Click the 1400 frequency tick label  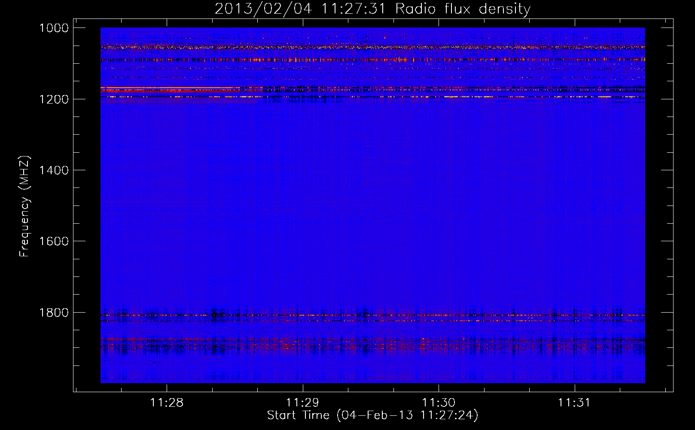click(54, 170)
